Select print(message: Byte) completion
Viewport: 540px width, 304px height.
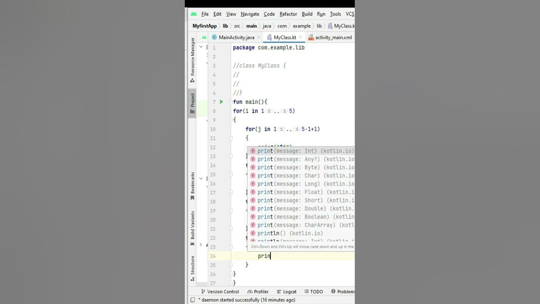click(301, 167)
